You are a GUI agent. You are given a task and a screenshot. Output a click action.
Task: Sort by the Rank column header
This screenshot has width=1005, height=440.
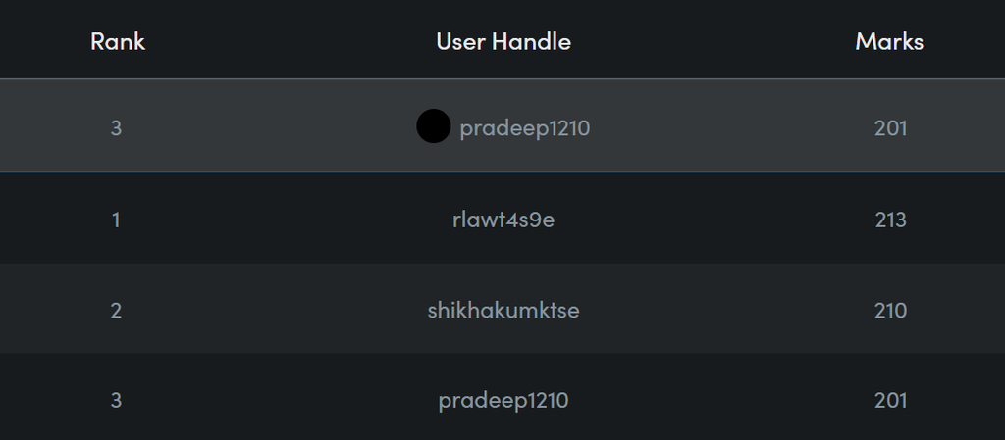click(118, 41)
